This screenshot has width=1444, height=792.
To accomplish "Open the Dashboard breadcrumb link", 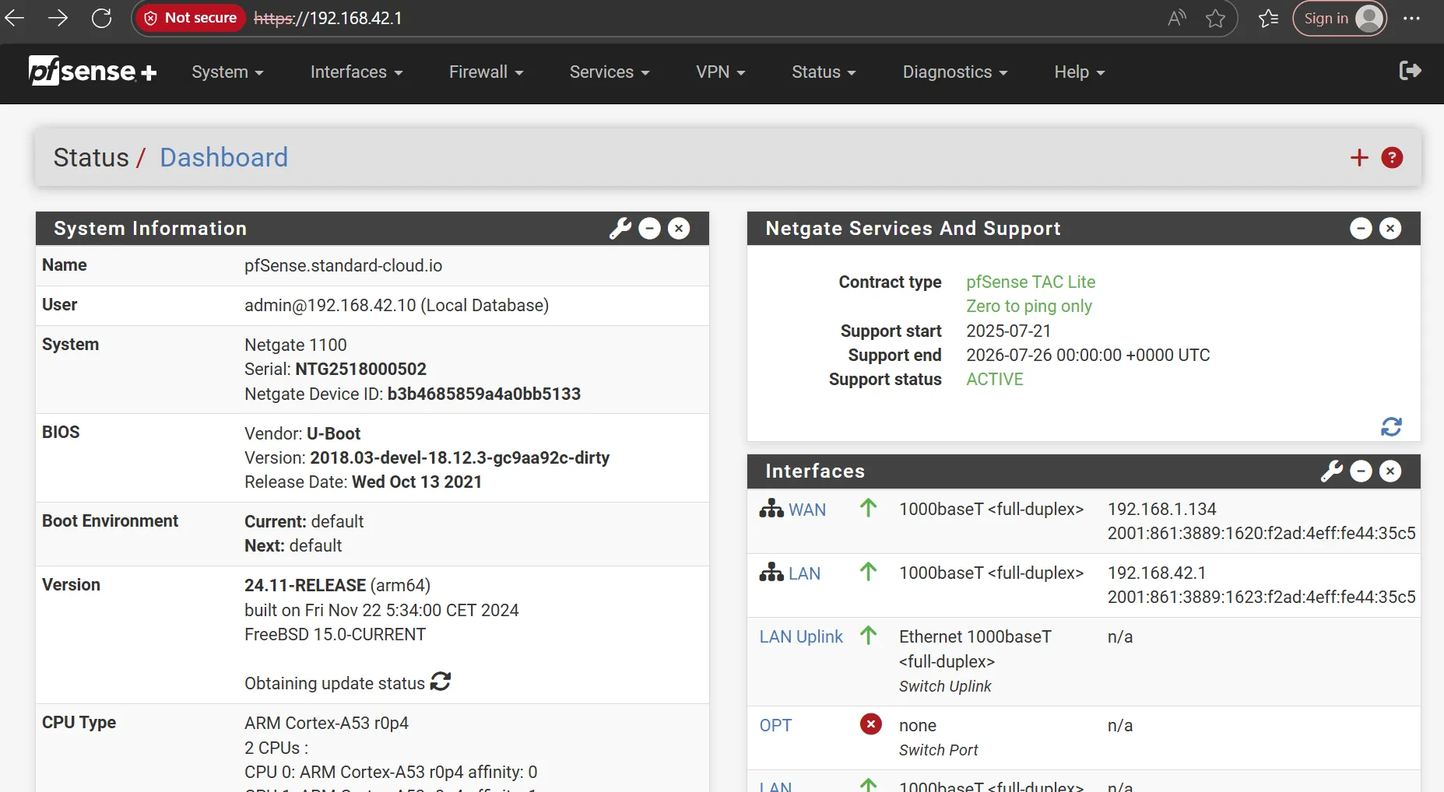I will [x=223, y=157].
